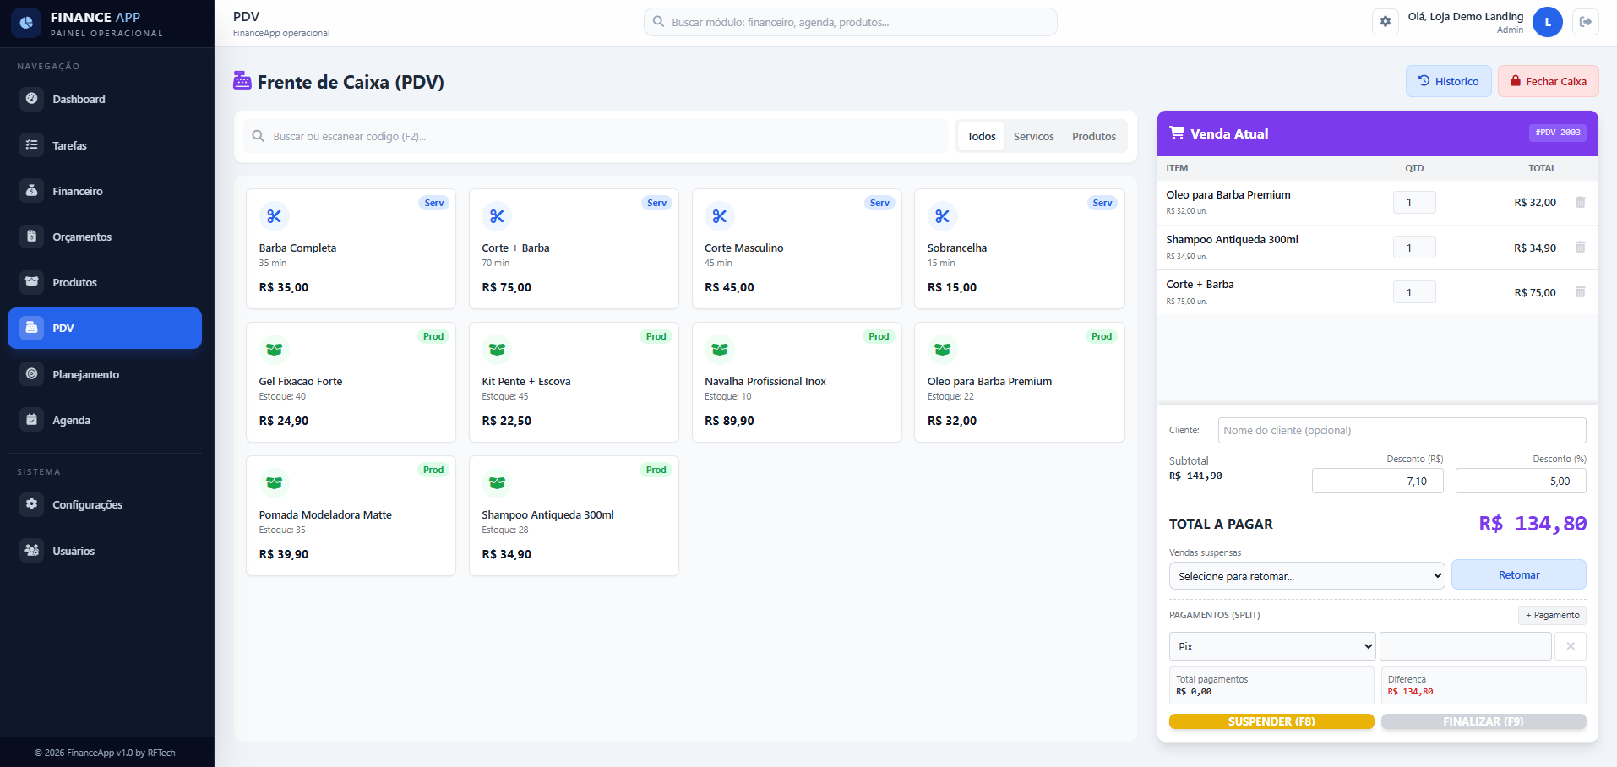Add a split payment with + Pagamento
The width and height of the screenshot is (1617, 767).
click(x=1552, y=615)
